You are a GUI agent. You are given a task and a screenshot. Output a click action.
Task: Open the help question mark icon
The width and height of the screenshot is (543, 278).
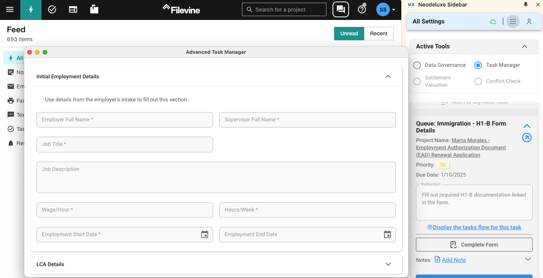coord(362,10)
